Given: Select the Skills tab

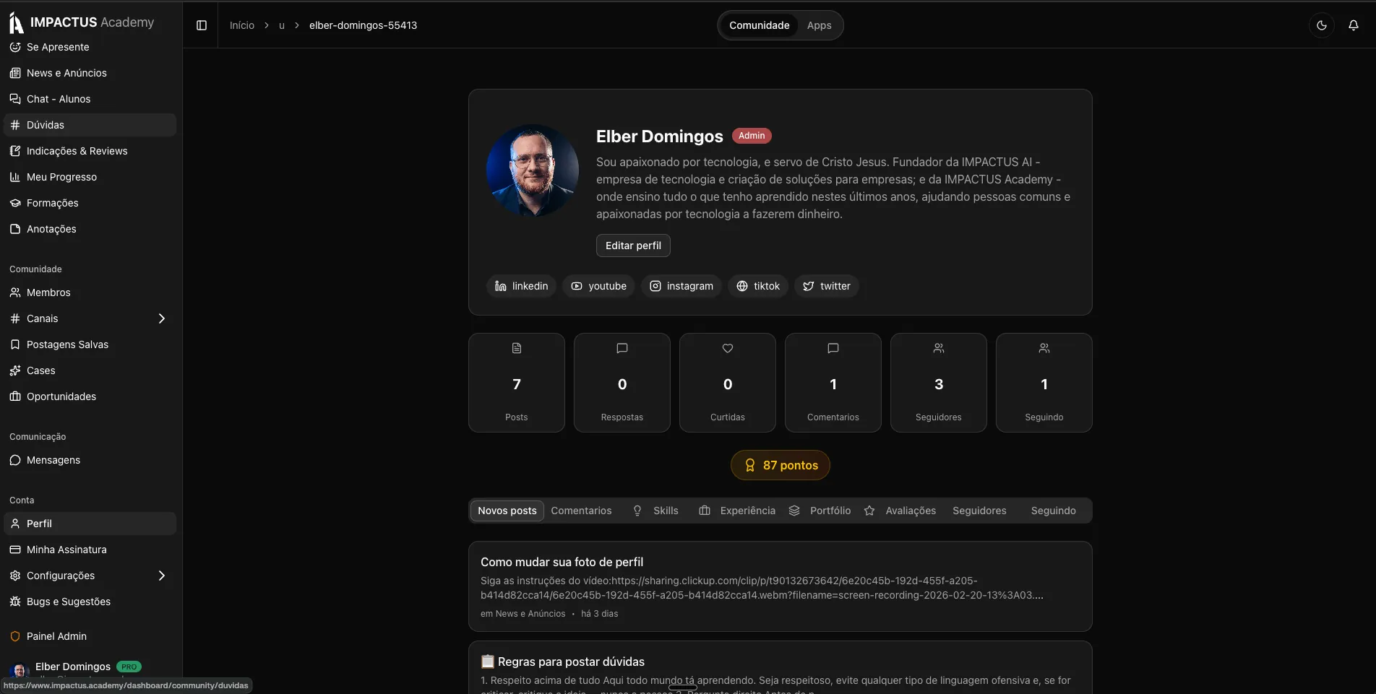Looking at the screenshot, I should [656, 511].
